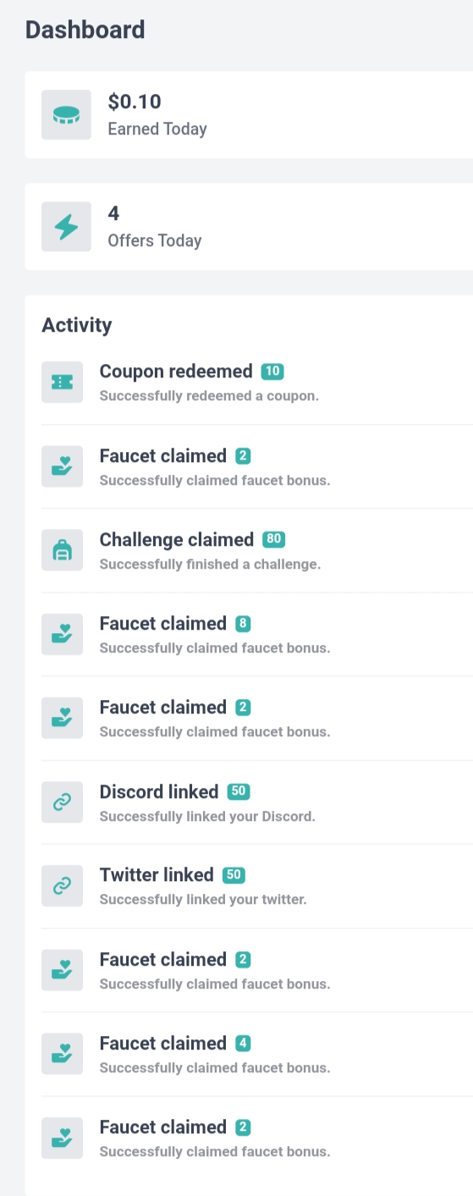Screen dimensions: 473x1196
Task: Click the Activity section heading
Action: click(x=77, y=325)
